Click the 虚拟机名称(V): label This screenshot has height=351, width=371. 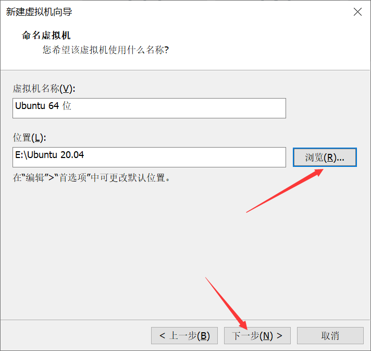click(x=44, y=89)
